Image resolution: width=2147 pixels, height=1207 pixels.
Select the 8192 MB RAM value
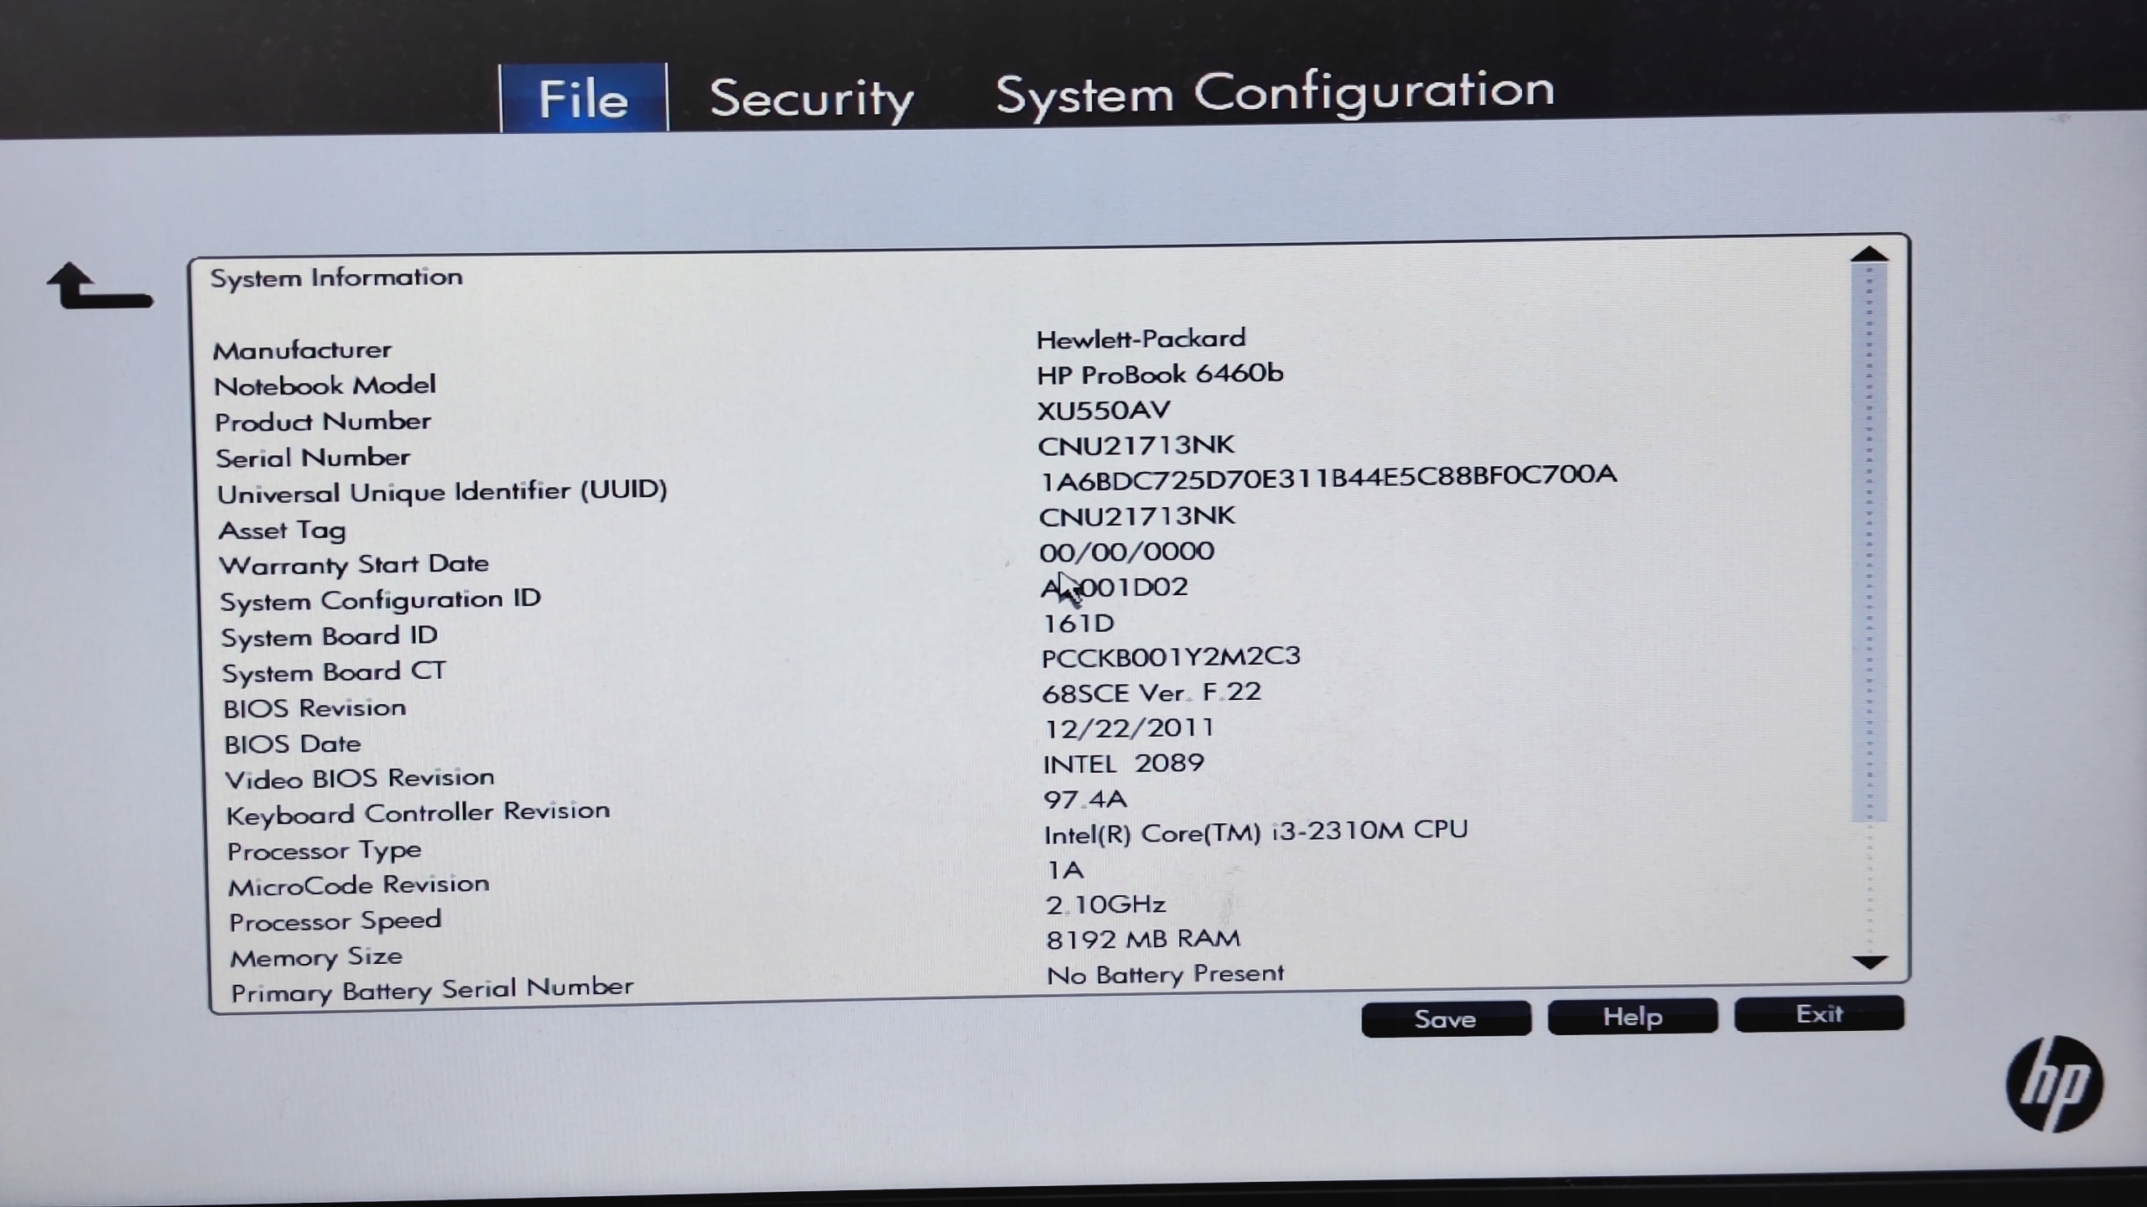click(1143, 939)
